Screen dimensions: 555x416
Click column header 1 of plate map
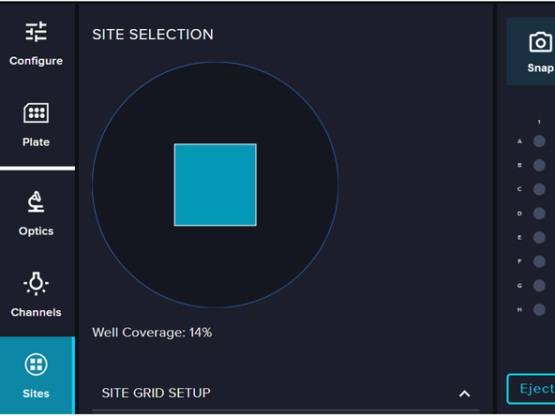point(539,122)
